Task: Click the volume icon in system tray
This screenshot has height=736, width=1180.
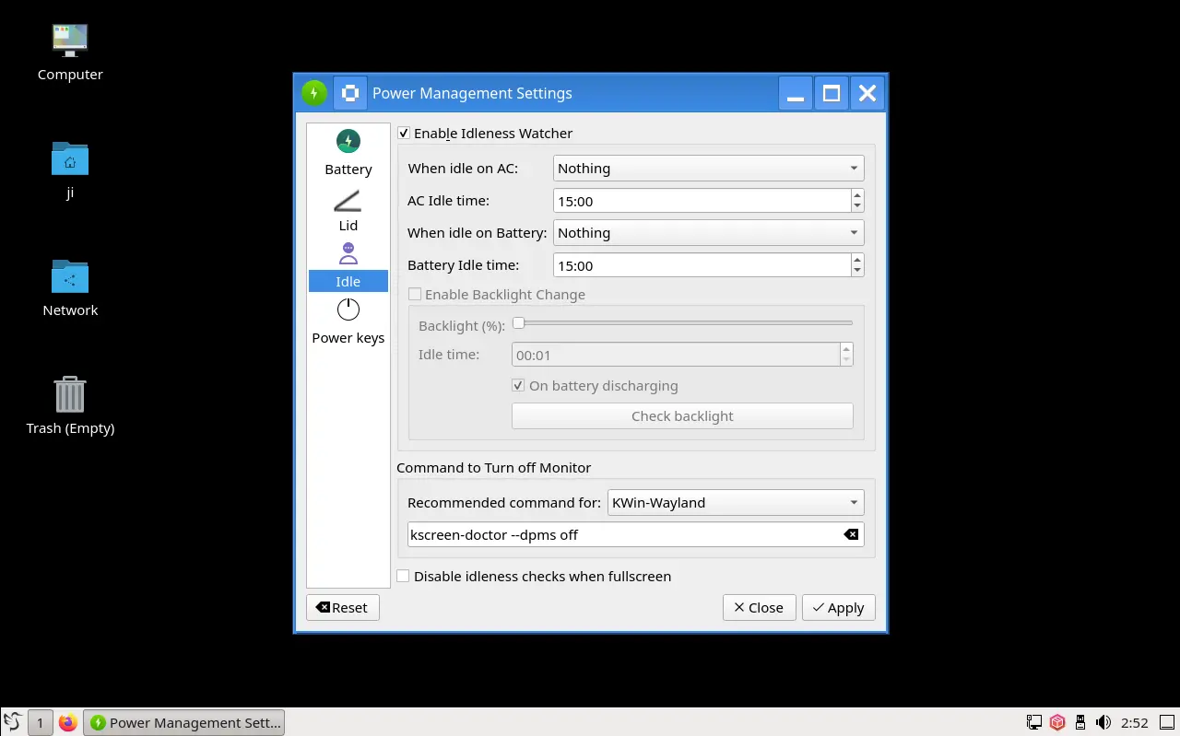Action: click(1103, 723)
